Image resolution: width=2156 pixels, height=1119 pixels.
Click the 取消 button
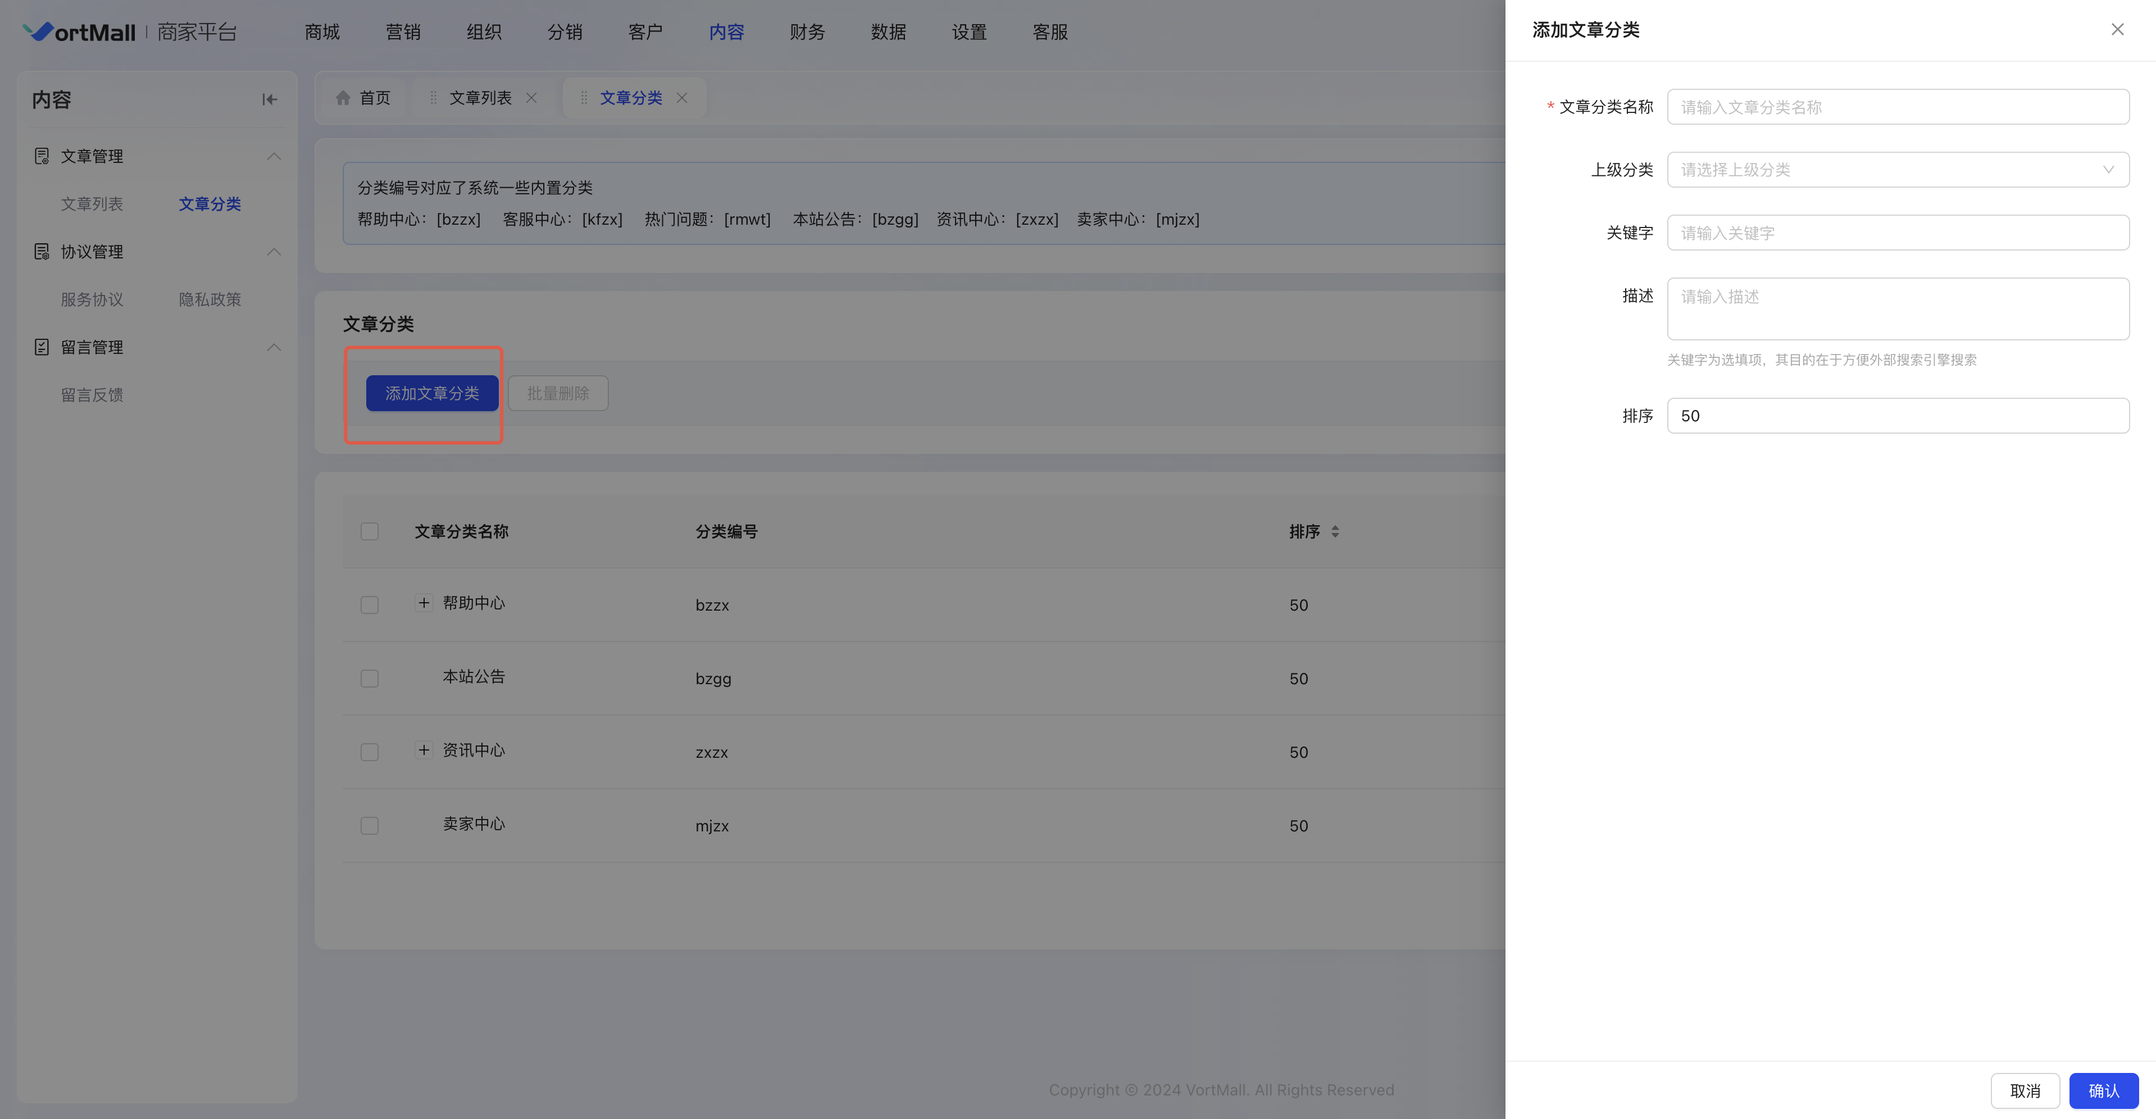pyautogui.click(x=2025, y=1090)
